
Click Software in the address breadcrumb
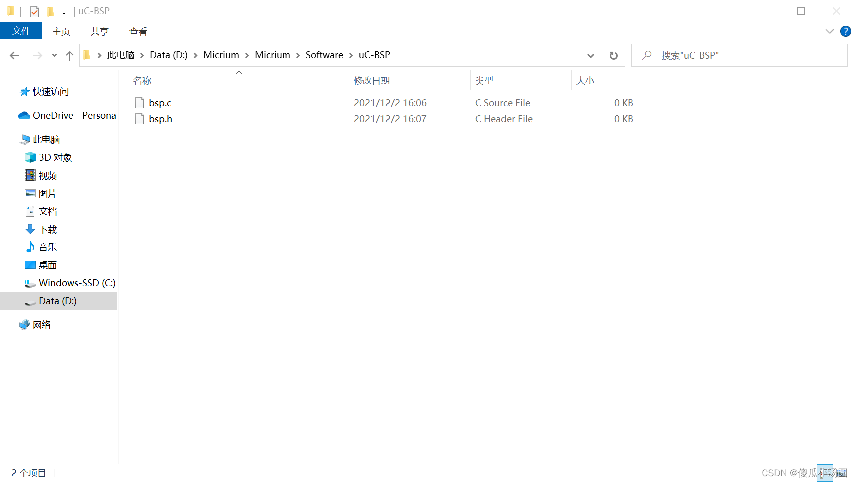(x=324, y=55)
